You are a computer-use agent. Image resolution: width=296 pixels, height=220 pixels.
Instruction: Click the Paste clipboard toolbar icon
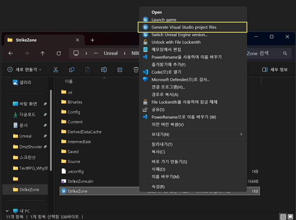(x=88, y=70)
